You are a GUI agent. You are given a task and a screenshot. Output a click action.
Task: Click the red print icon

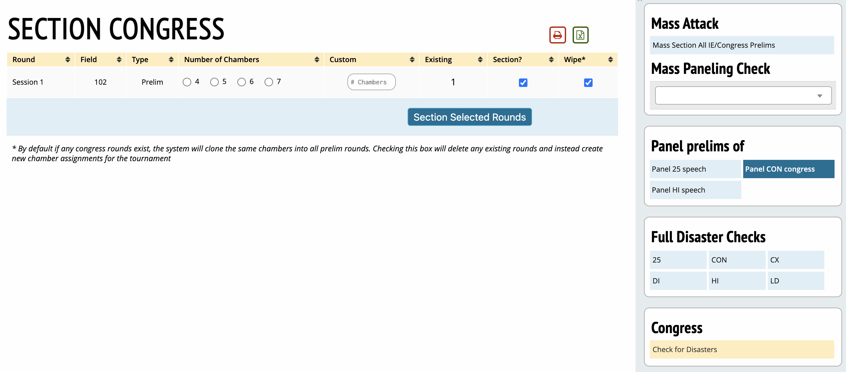(557, 35)
